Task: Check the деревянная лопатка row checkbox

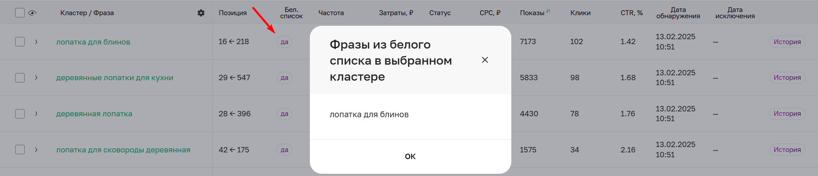Action: pyautogui.click(x=20, y=114)
